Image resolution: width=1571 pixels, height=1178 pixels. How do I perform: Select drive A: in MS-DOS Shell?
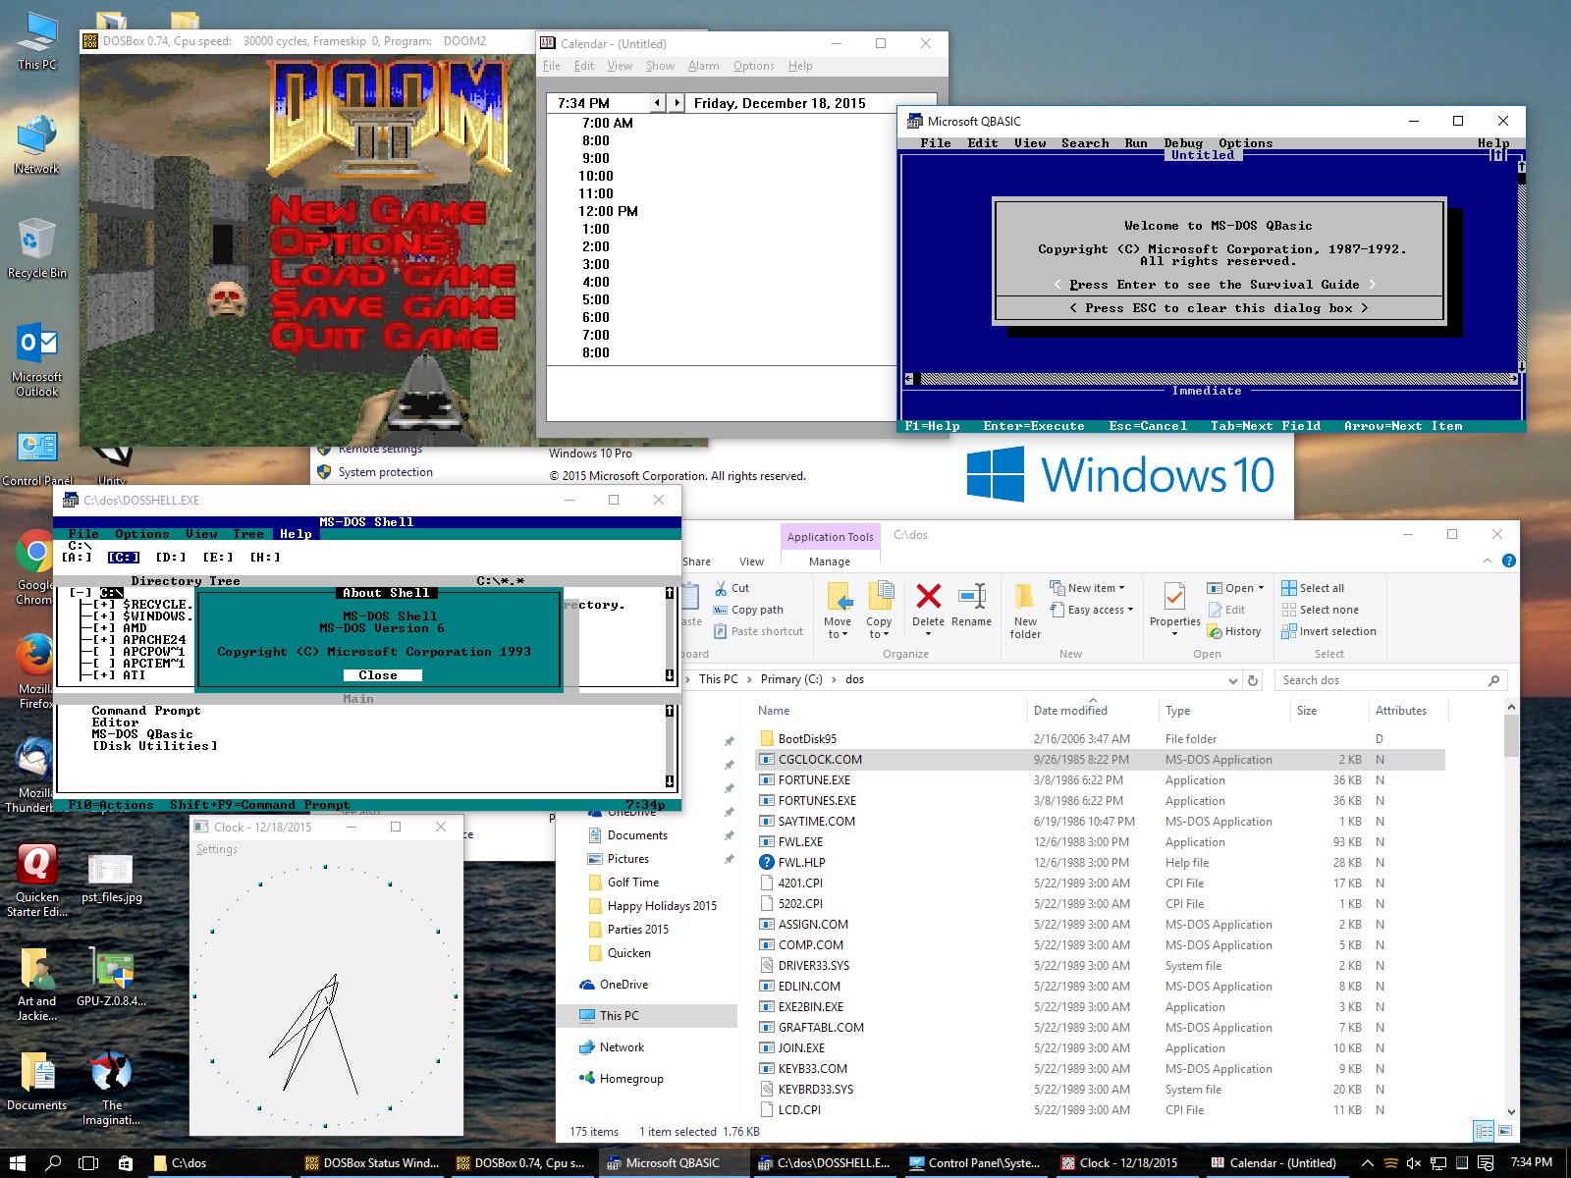77,558
